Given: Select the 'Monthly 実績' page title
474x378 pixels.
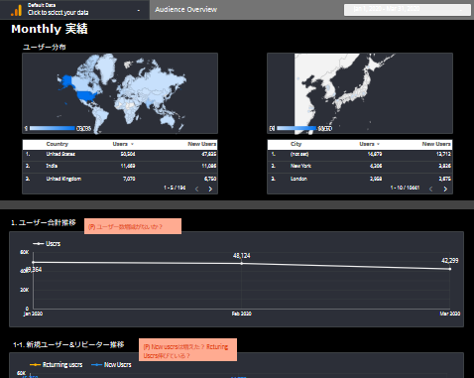Looking at the screenshot, I should click(50, 29).
